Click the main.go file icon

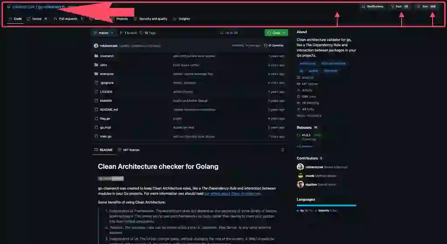click(96, 136)
